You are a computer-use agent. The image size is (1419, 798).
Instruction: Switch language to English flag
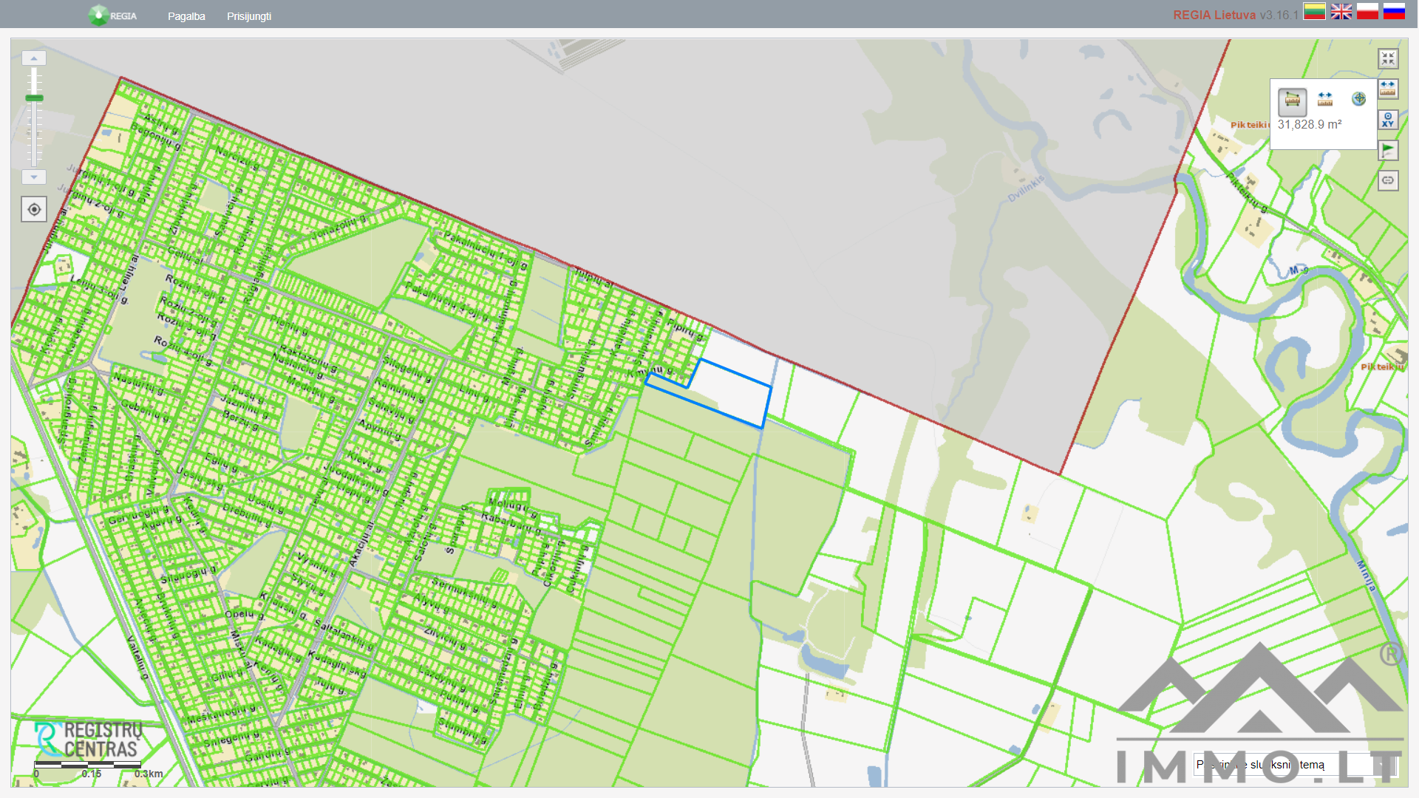pos(1341,11)
